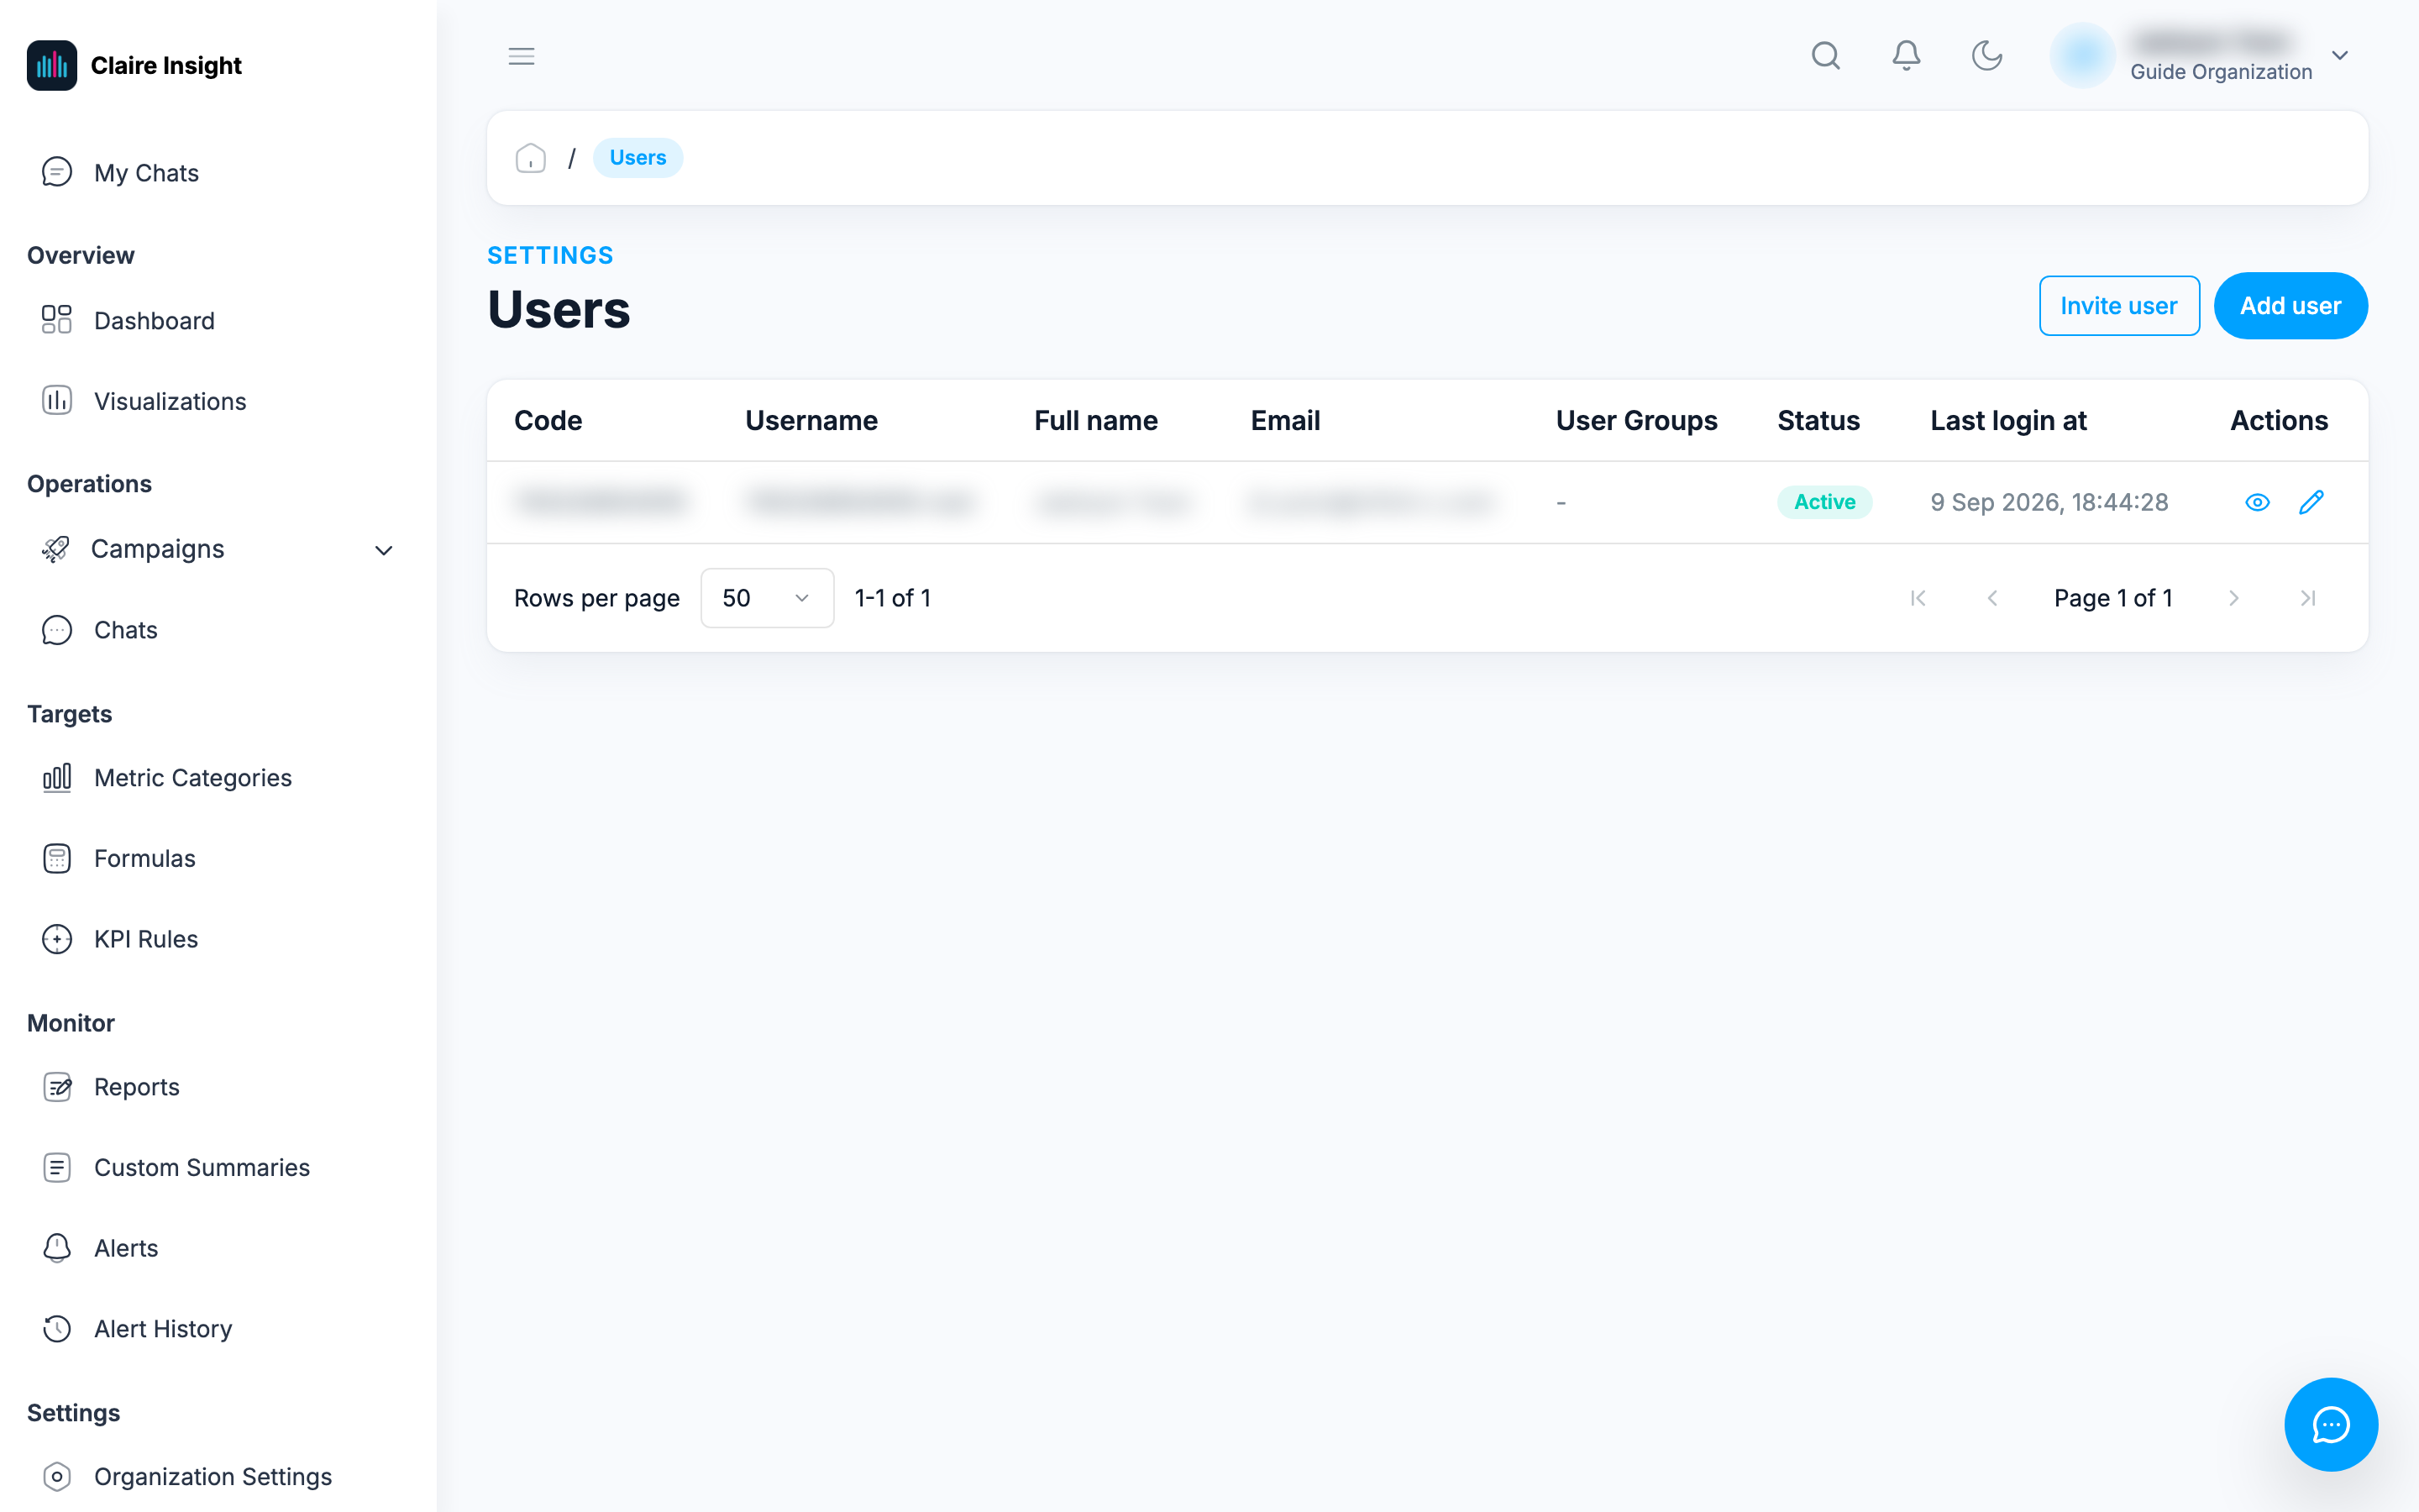Click the Claire Insight logo icon
This screenshot has height=1512, width=2419.
52,65
